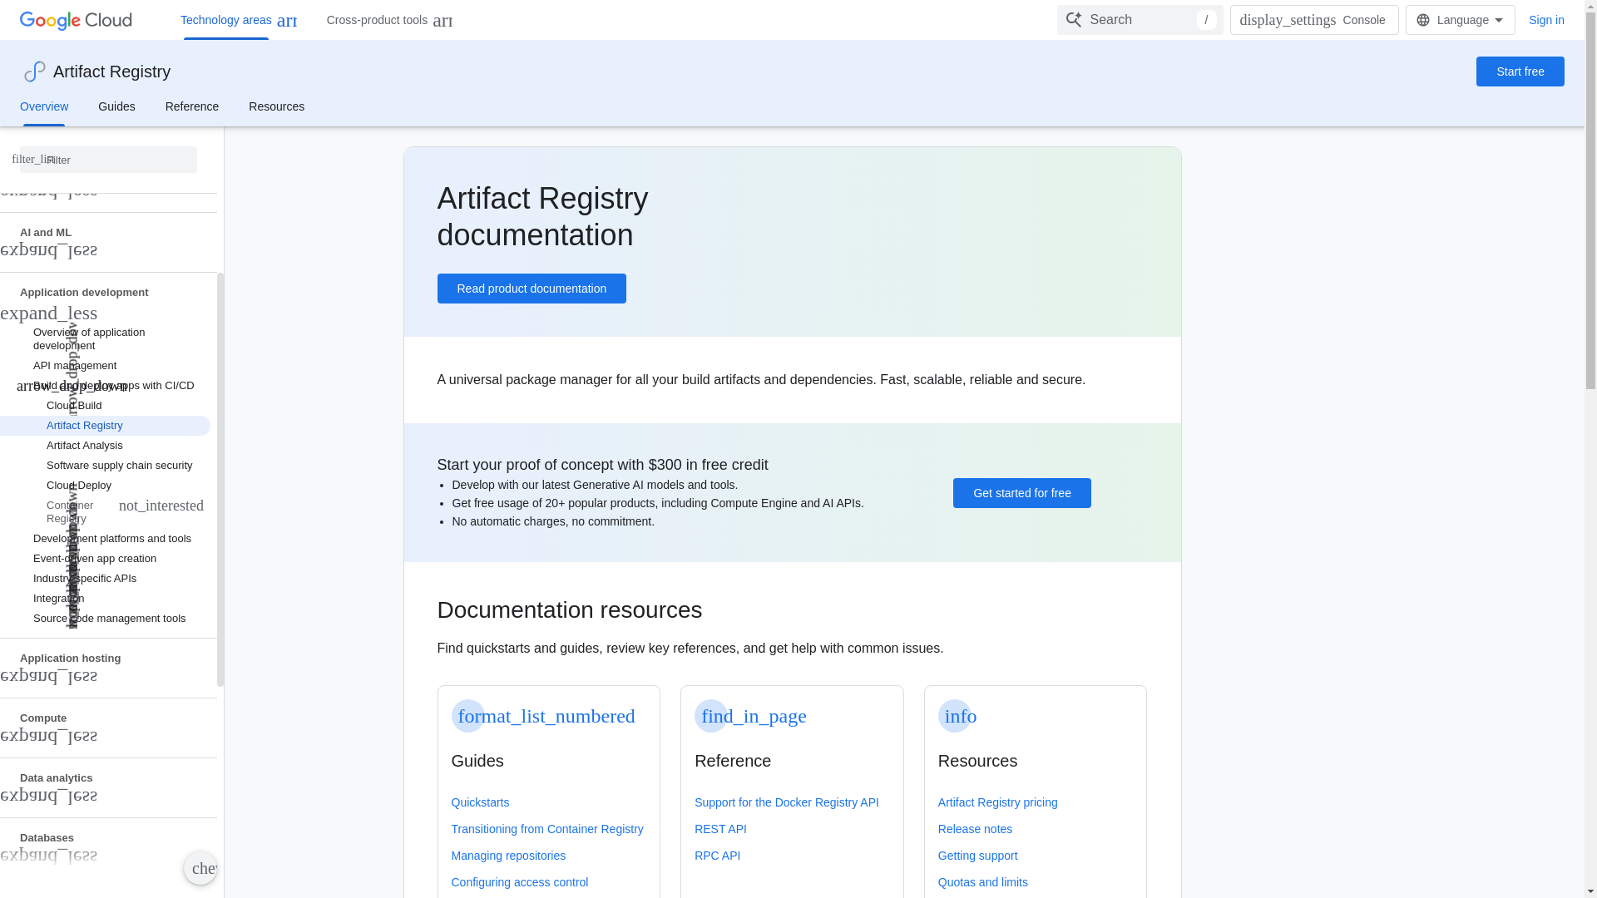1597x898 pixels.
Task: Open Development platforms and tools
Action: pyautogui.click(x=112, y=539)
